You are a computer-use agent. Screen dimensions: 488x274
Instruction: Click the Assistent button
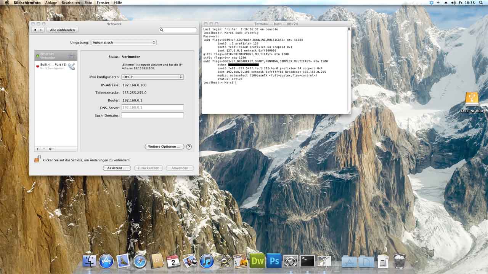[117, 168]
